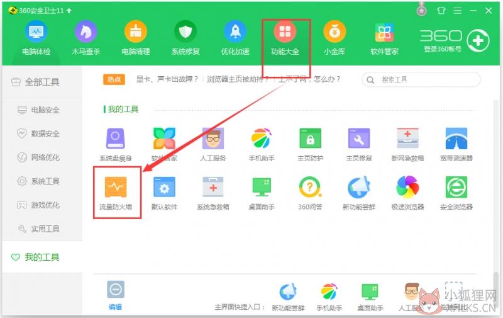Launch 主页防护 tool
The width and height of the screenshot is (503, 318).
point(310,145)
